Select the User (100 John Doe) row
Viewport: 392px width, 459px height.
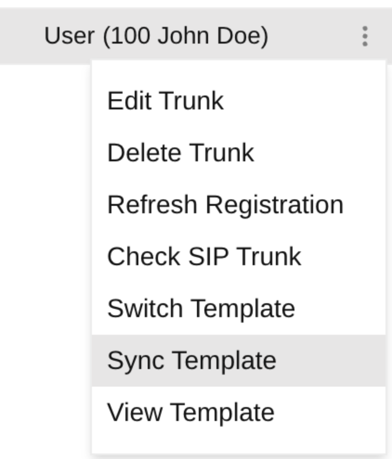point(196,36)
